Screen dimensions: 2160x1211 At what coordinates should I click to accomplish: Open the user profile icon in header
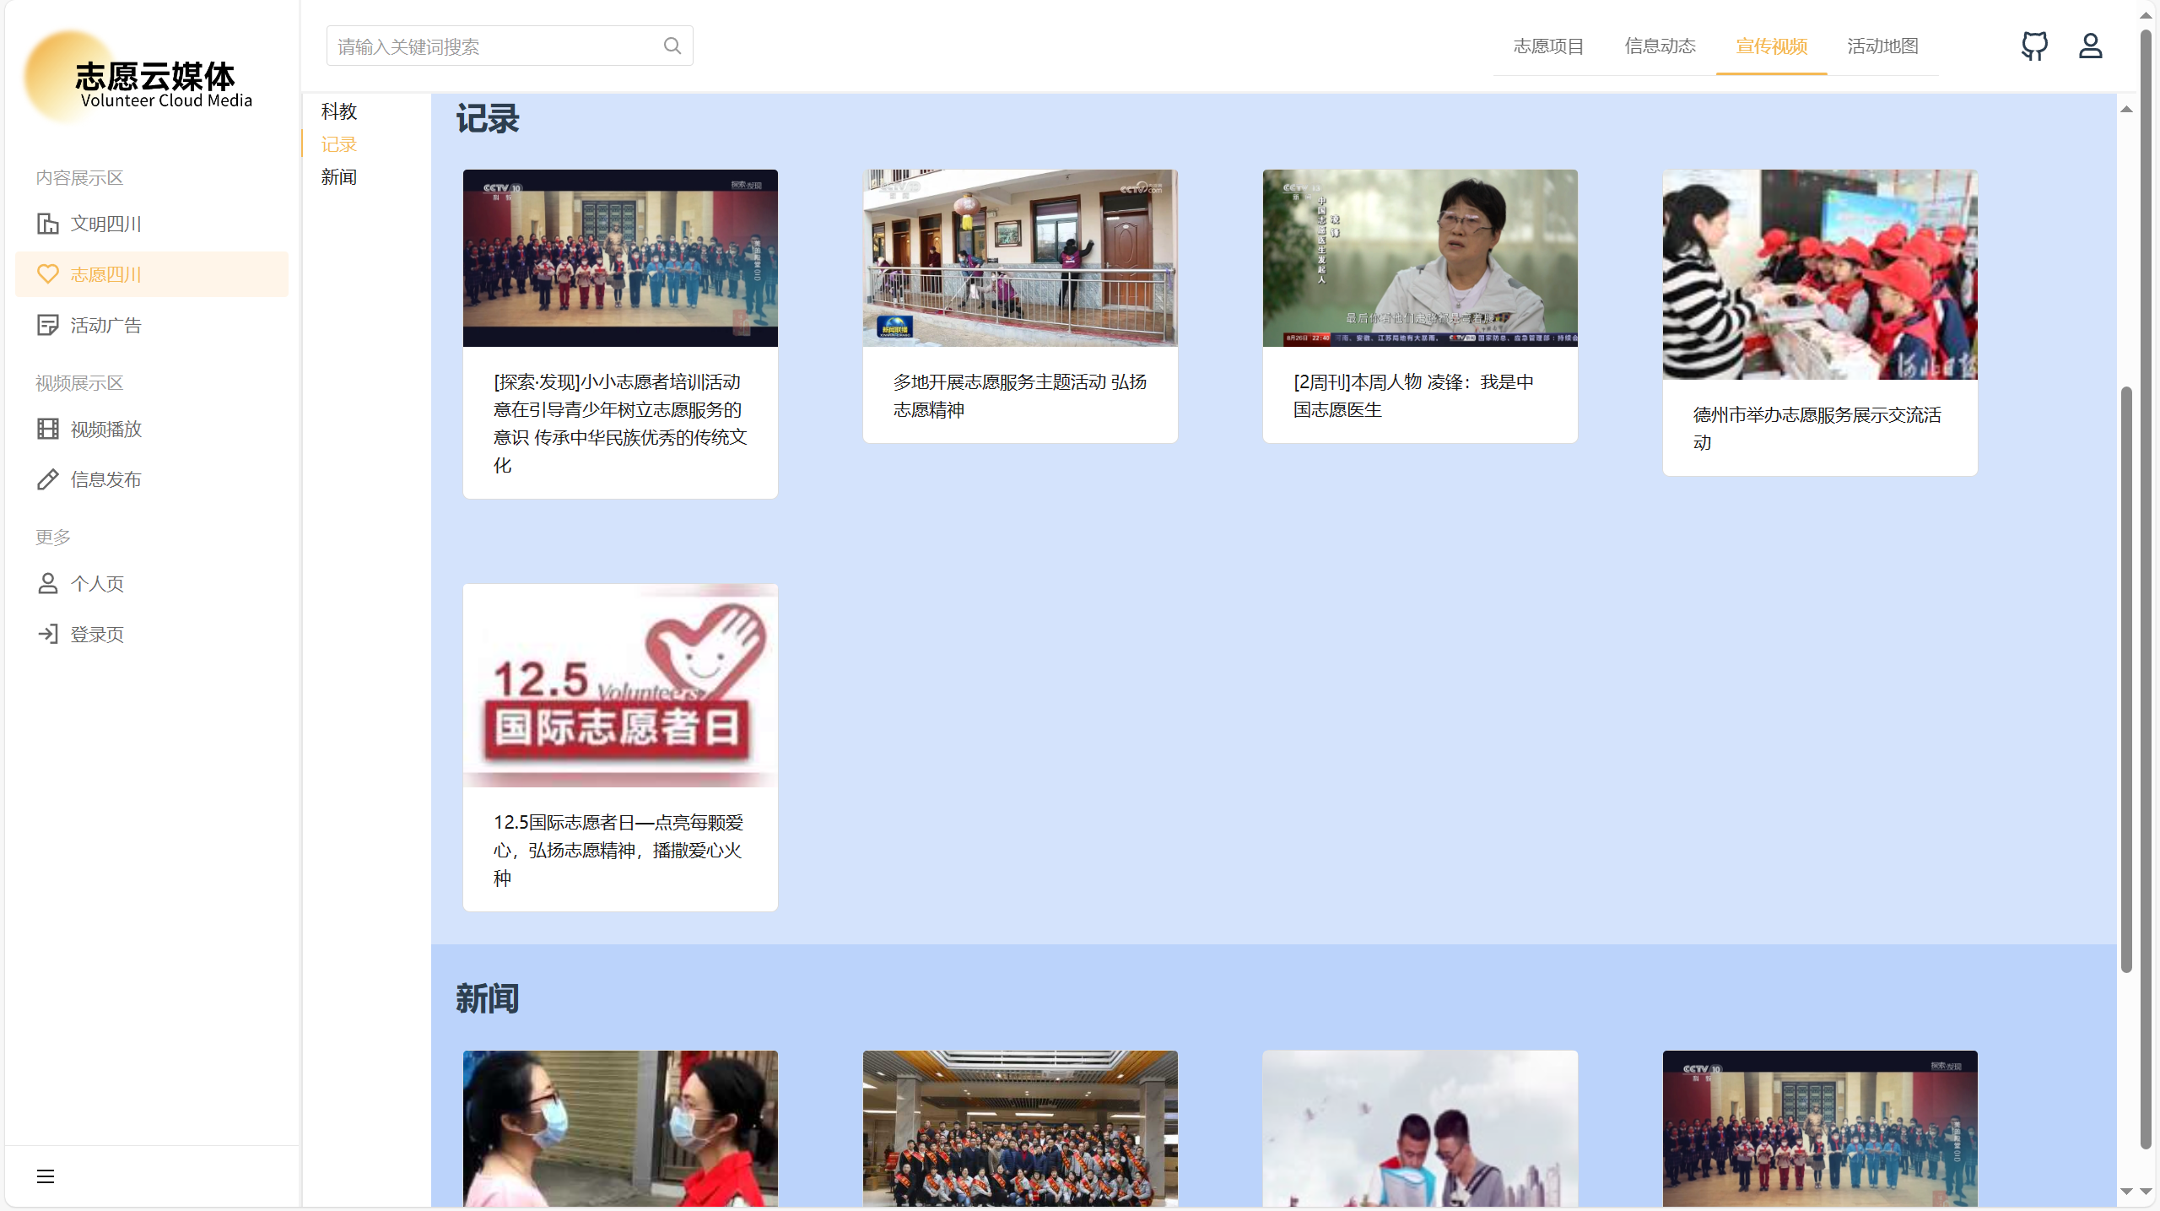pos(2090,46)
